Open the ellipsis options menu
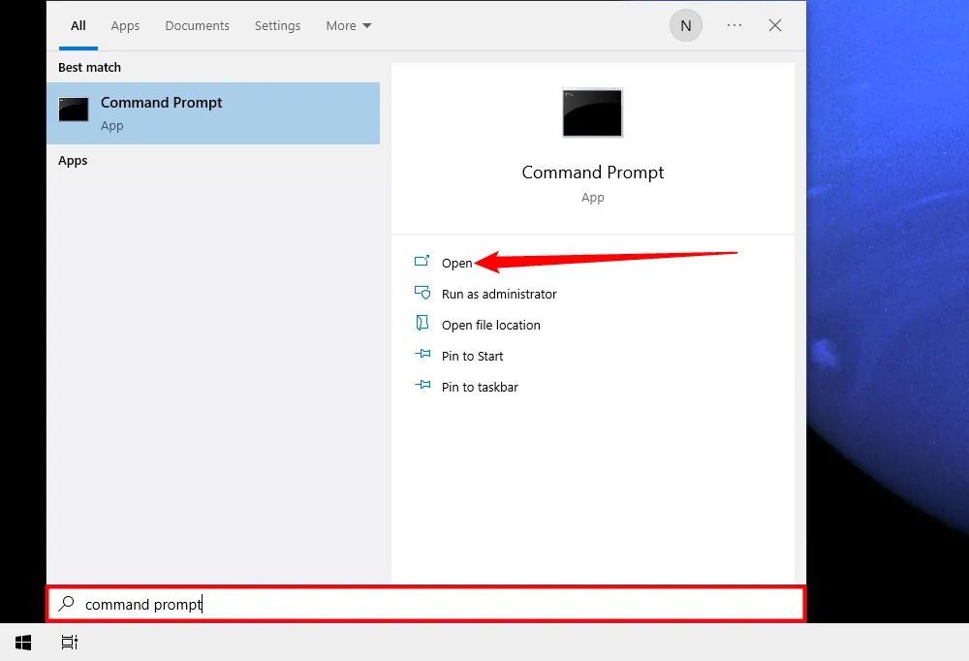The image size is (969, 661). [x=734, y=25]
